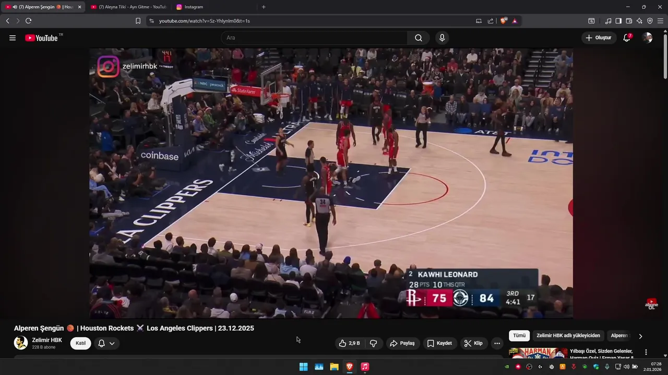Bookmark this page icon in address bar
Image resolution: width=668 pixels, height=375 pixels.
pos(138,21)
